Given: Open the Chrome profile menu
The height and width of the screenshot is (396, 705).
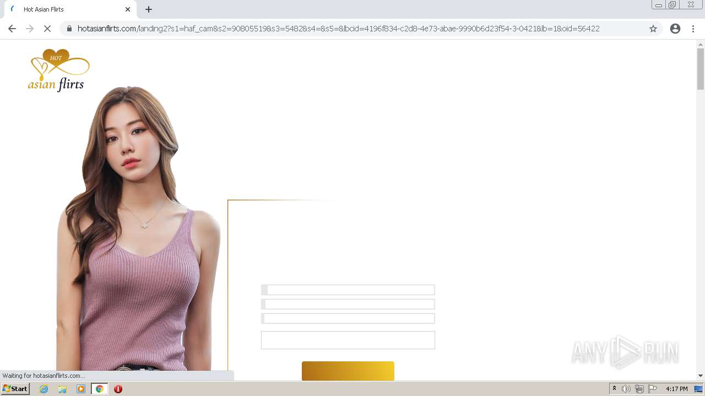Looking at the screenshot, I should point(675,29).
